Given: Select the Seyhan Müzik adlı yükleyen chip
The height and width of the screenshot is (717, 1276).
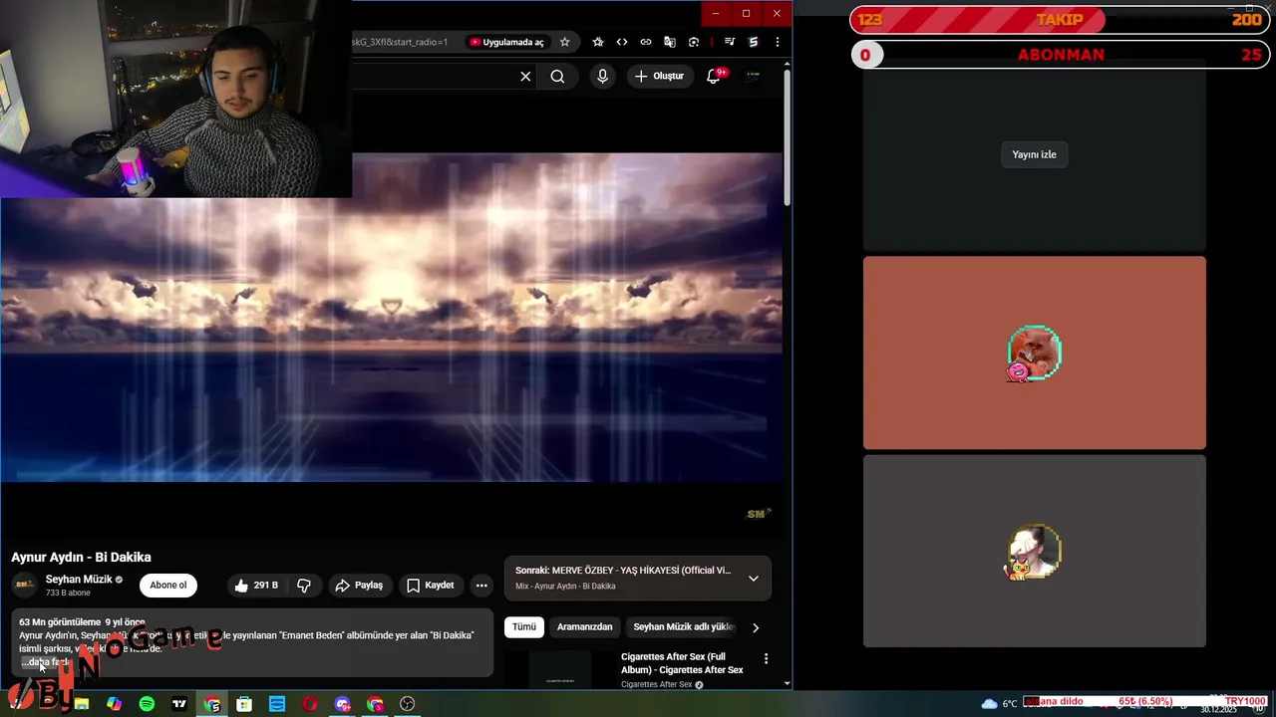Looking at the screenshot, I should pyautogui.click(x=684, y=627).
